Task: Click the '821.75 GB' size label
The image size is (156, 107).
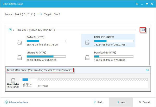Action: [43, 86]
